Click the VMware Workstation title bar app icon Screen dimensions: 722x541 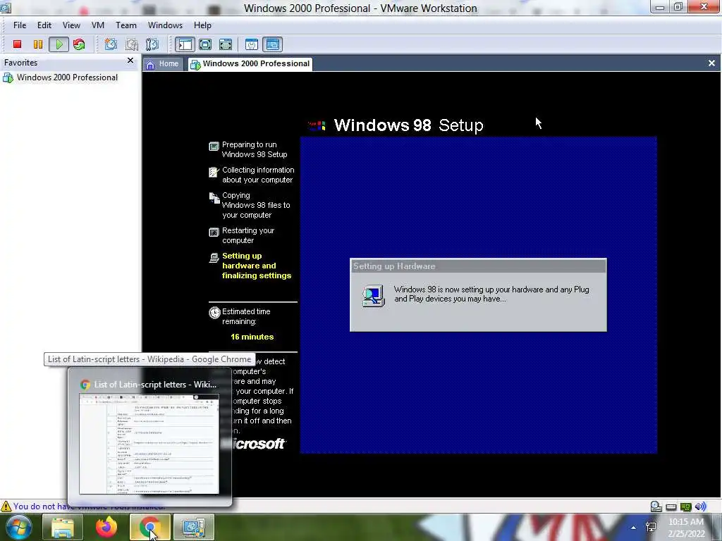[6, 7]
